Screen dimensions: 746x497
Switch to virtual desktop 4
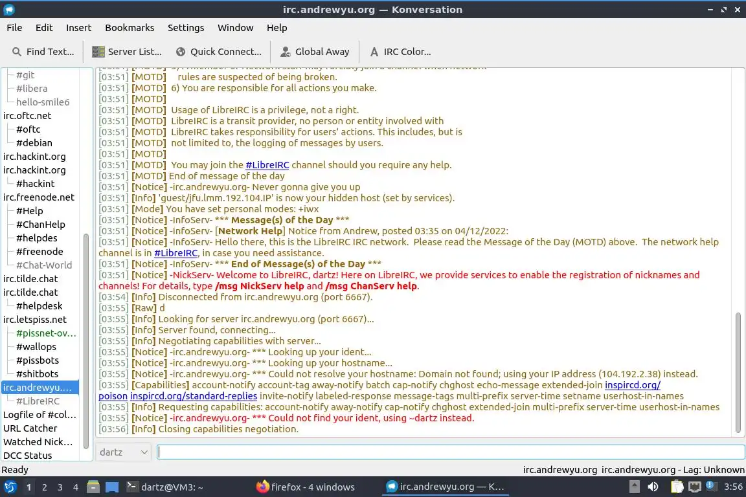coord(76,487)
